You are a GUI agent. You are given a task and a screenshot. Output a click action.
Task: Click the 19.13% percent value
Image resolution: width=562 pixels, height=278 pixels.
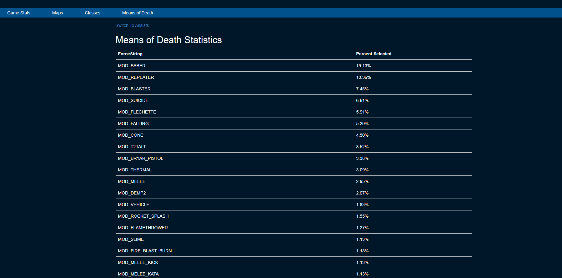click(363, 66)
